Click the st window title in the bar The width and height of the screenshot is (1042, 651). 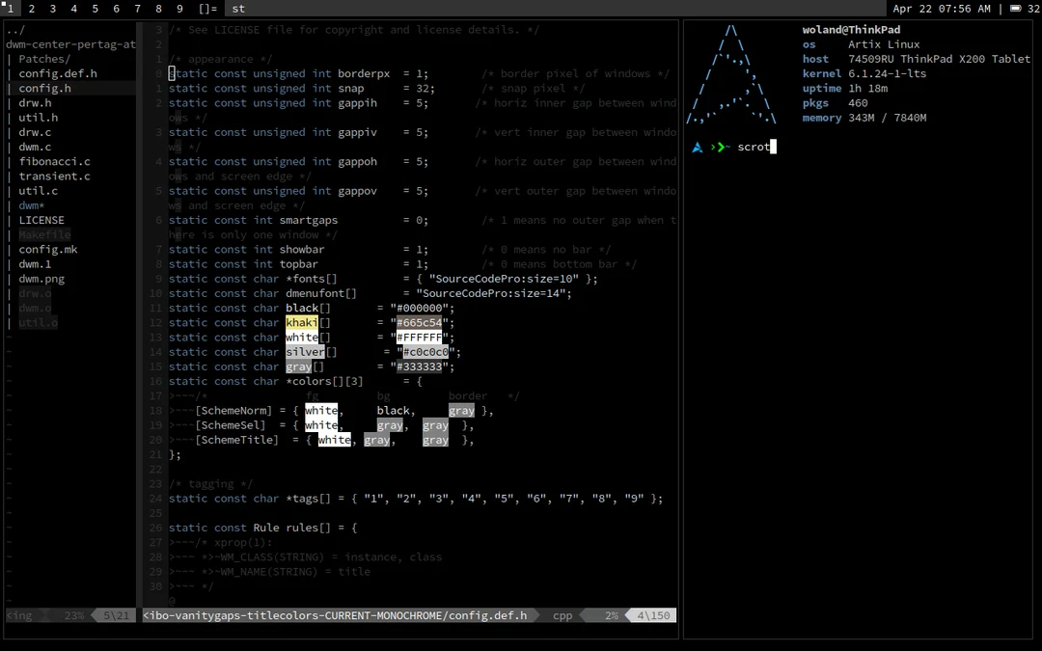click(x=238, y=9)
